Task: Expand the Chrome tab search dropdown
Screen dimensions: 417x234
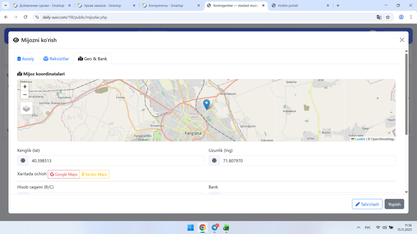Action: (6, 6)
